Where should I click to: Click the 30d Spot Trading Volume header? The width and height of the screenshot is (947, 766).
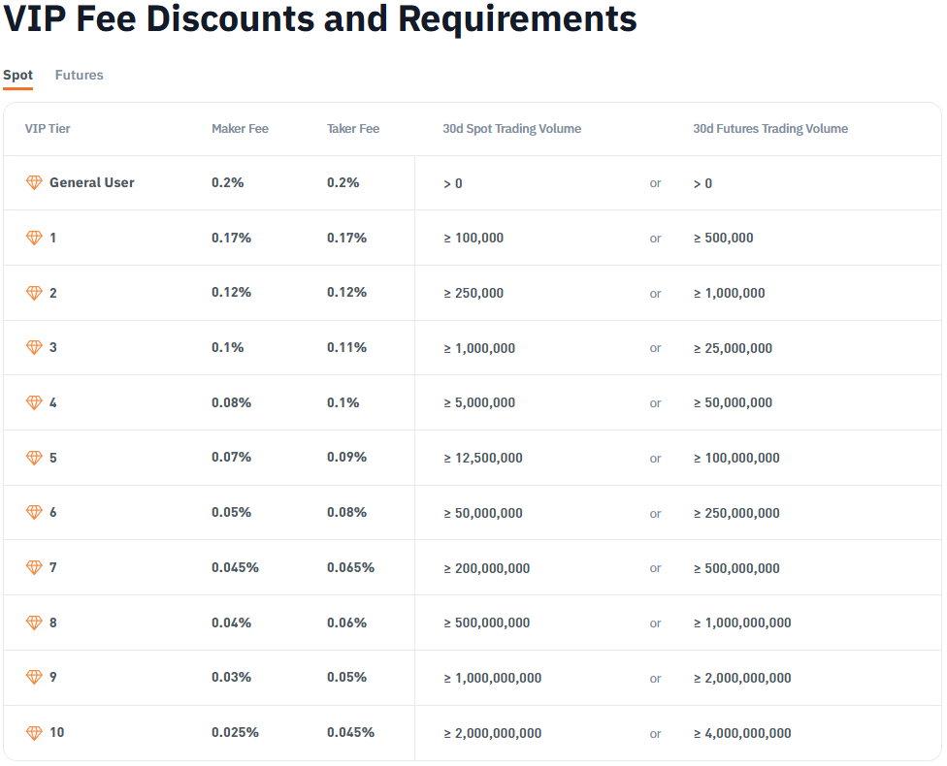click(511, 129)
